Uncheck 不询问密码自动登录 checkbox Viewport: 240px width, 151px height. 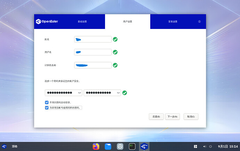click(47, 103)
